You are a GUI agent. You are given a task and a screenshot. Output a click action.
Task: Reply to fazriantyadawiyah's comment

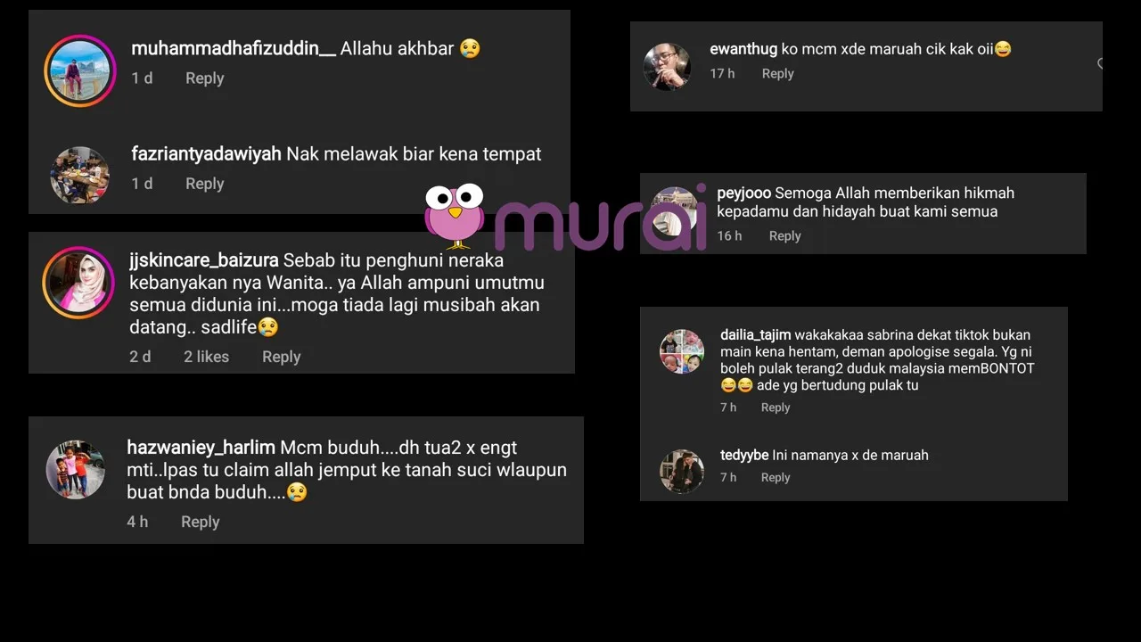[x=204, y=184]
